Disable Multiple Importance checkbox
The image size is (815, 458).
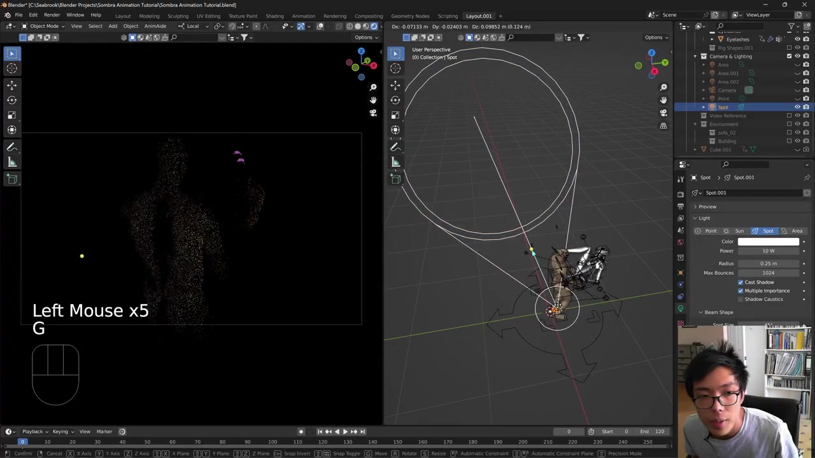(741, 291)
